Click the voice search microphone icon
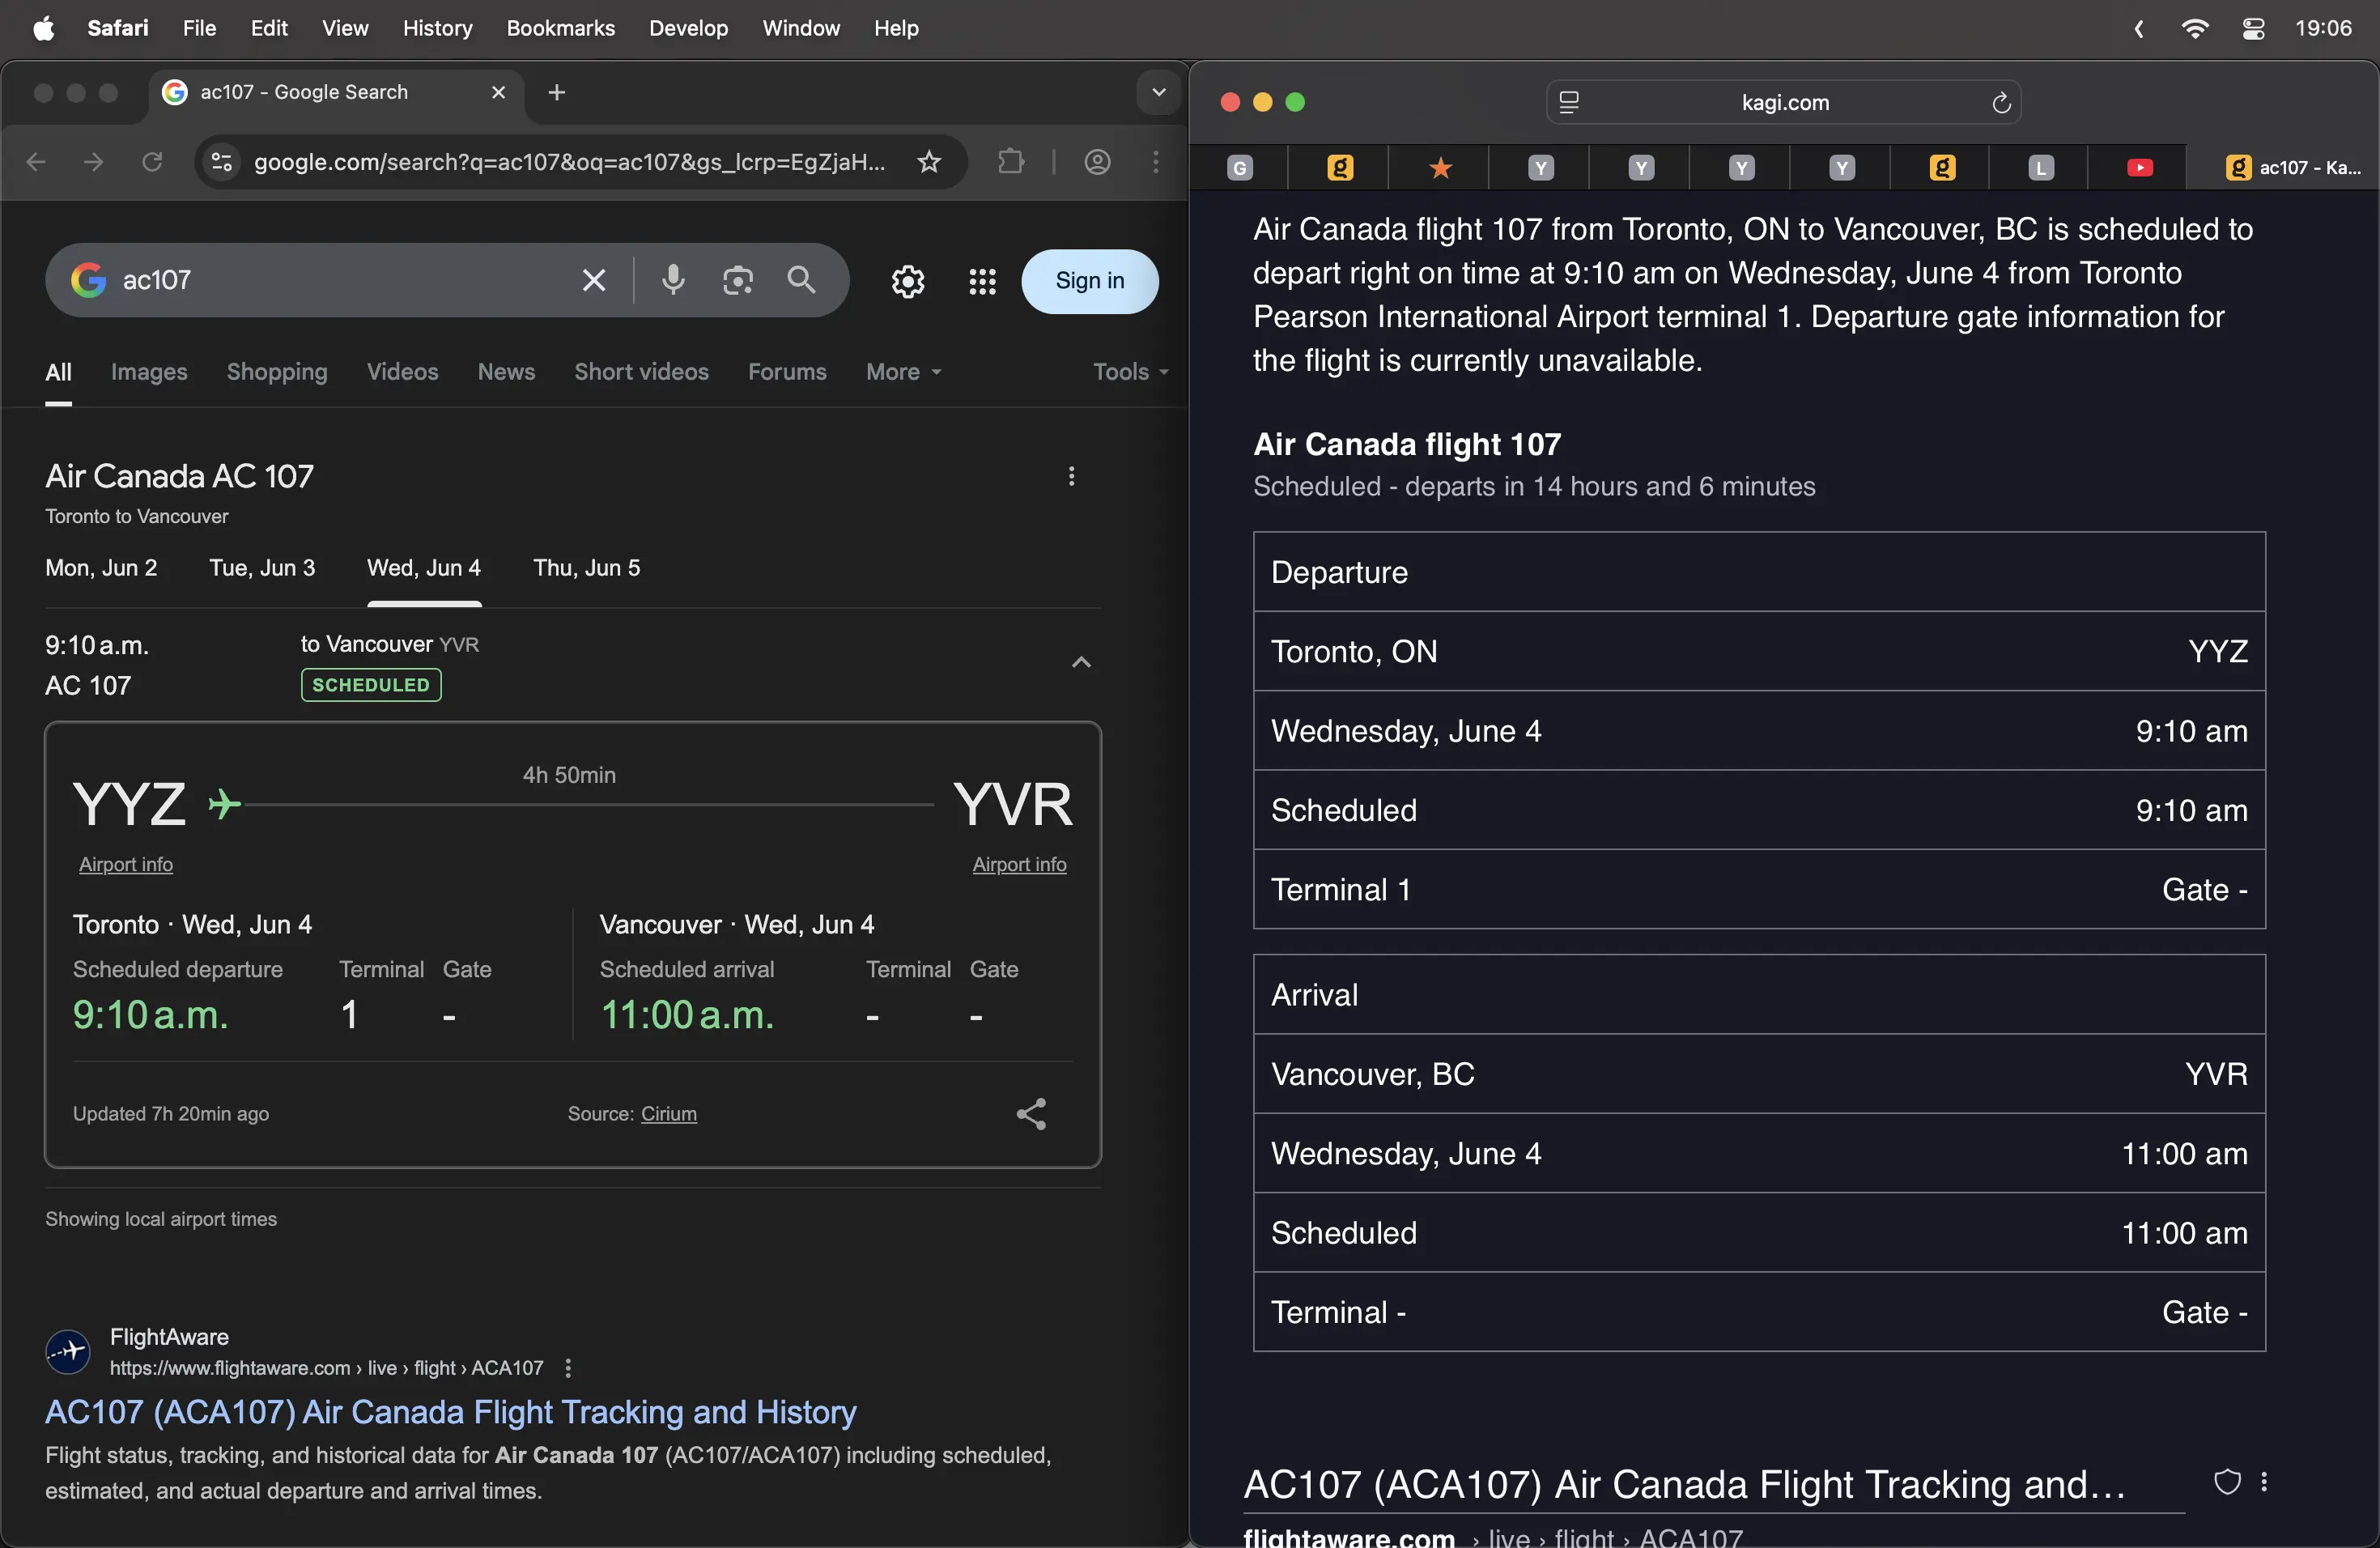 [673, 280]
